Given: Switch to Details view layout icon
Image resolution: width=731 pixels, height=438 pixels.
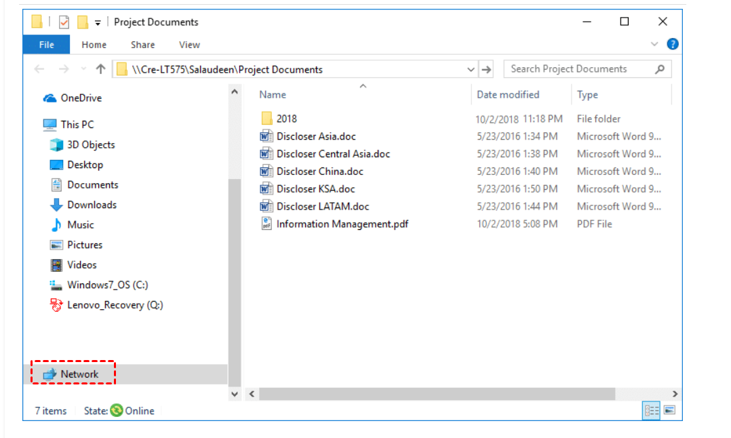Looking at the screenshot, I should point(652,410).
